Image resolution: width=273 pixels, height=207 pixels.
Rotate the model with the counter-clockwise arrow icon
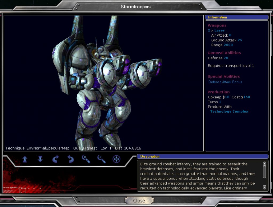tap(71, 159)
